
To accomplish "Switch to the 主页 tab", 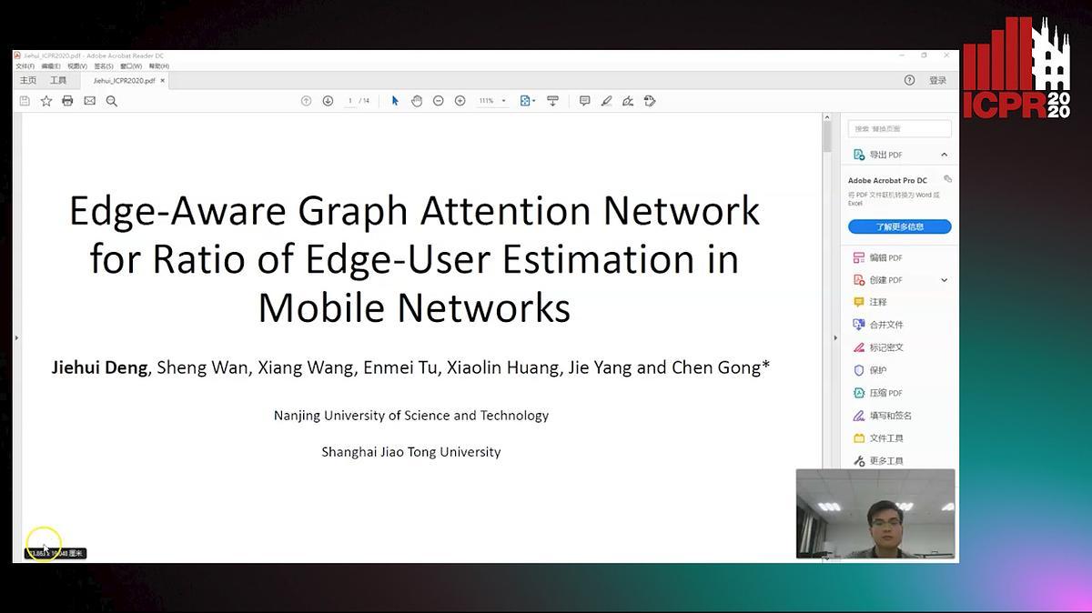I will [28, 81].
